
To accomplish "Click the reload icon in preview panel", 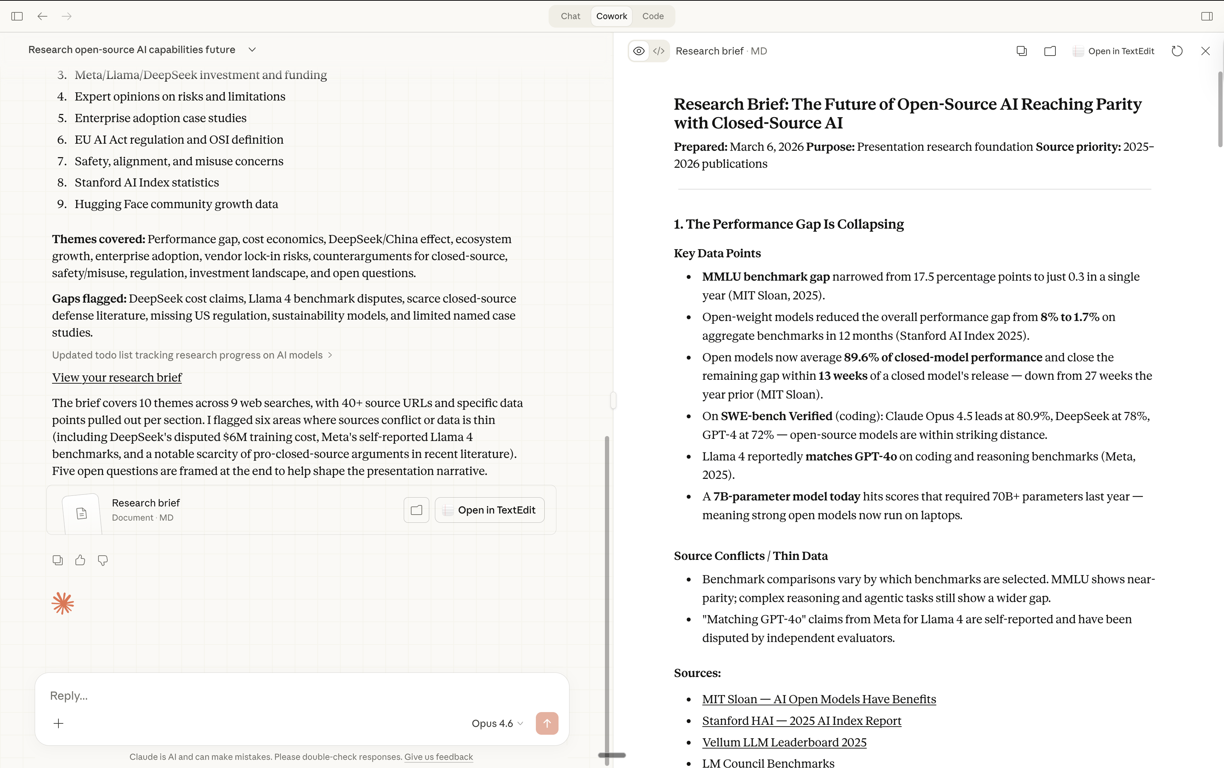I will (x=1177, y=51).
